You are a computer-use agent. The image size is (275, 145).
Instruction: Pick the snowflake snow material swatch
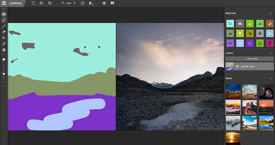pyautogui.click(x=259, y=33)
